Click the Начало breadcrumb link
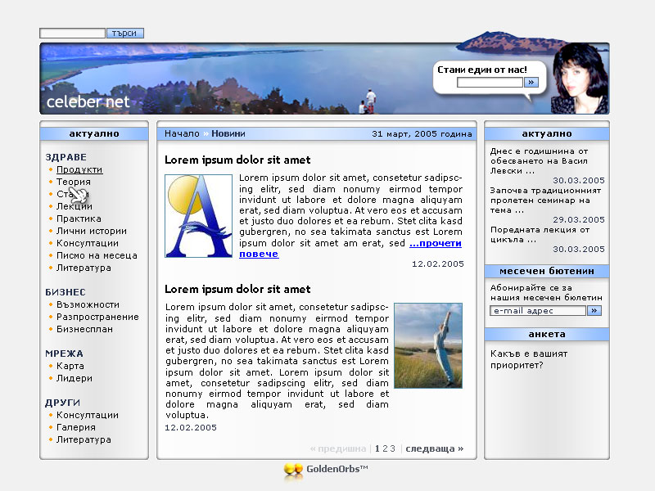 click(x=182, y=133)
